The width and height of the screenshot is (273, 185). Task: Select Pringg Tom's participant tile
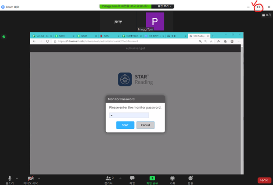click(x=155, y=21)
